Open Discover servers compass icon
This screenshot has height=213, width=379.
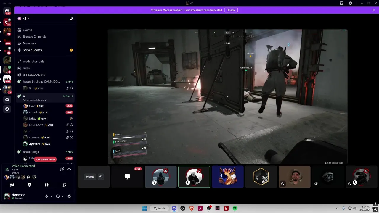pos(7,109)
